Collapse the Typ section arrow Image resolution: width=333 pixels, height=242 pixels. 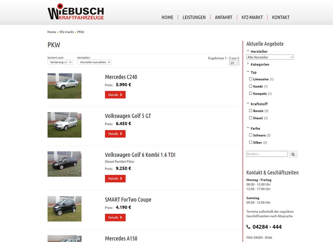pyautogui.click(x=248, y=72)
